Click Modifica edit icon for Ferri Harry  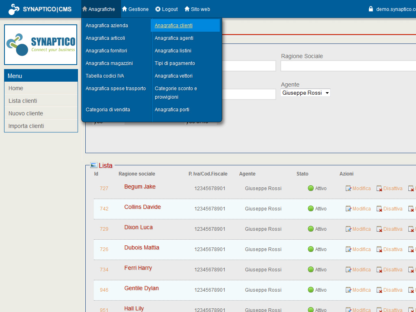[x=348, y=270]
